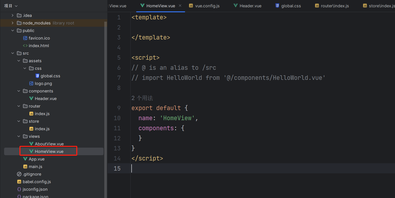Viewport: 395px width, 198px height.
Task: Switch to the router\index.js editor tab
Action: [x=332, y=6]
